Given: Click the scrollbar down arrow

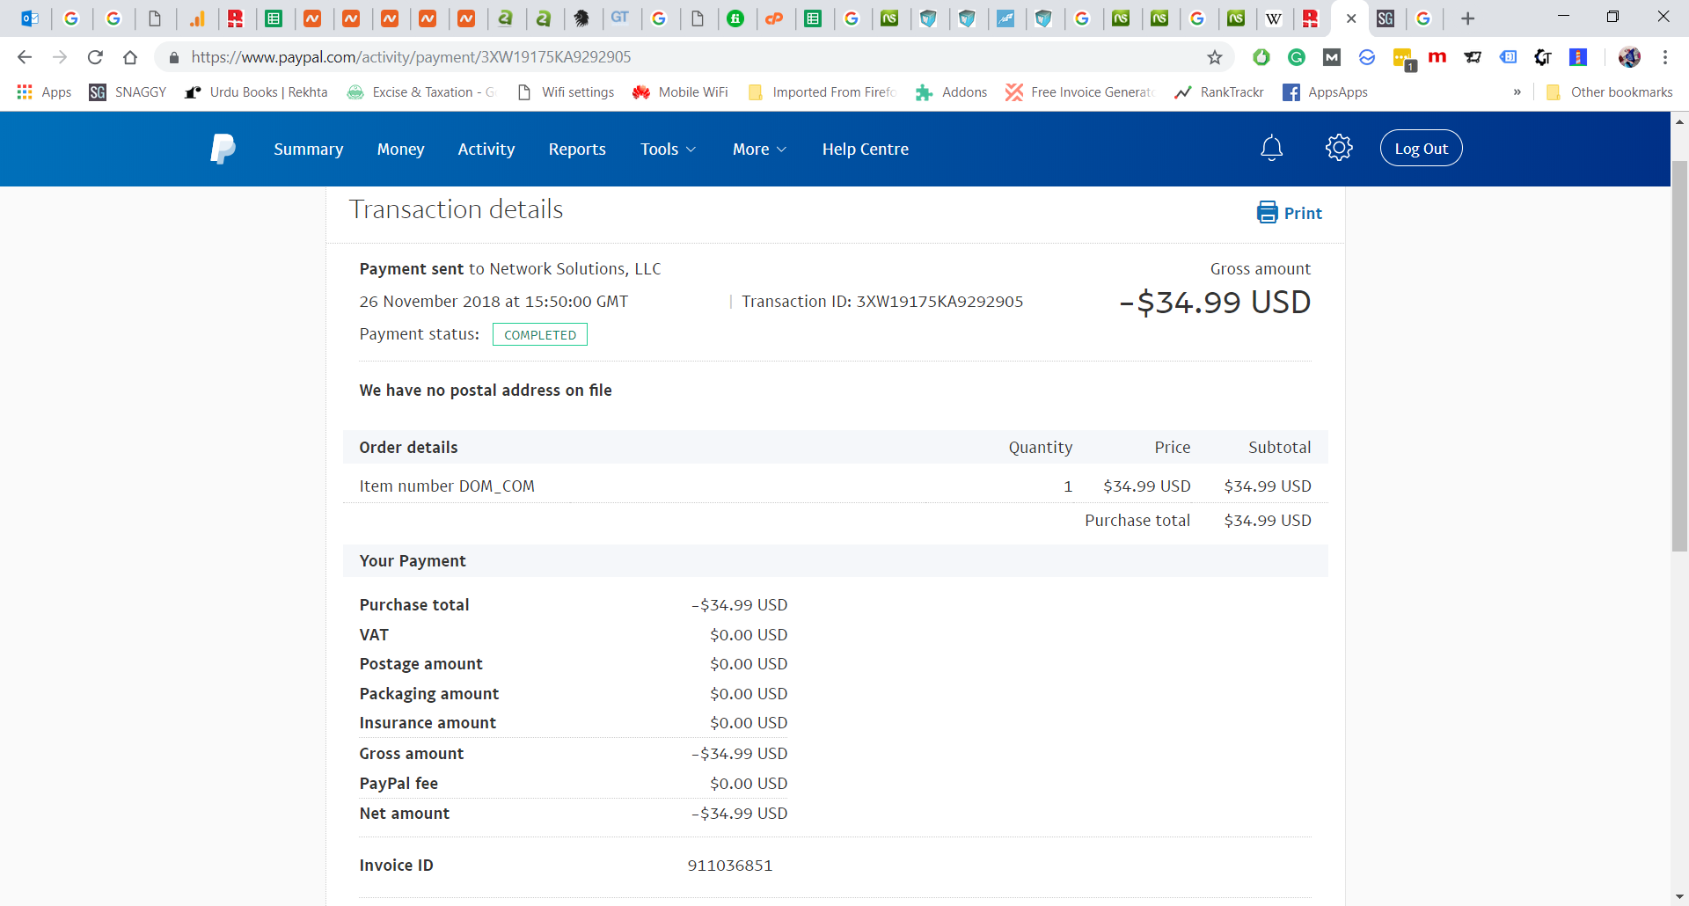Looking at the screenshot, I should point(1679,896).
